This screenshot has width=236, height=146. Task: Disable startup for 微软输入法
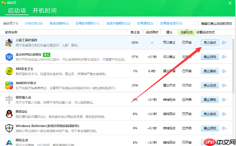tap(210, 100)
